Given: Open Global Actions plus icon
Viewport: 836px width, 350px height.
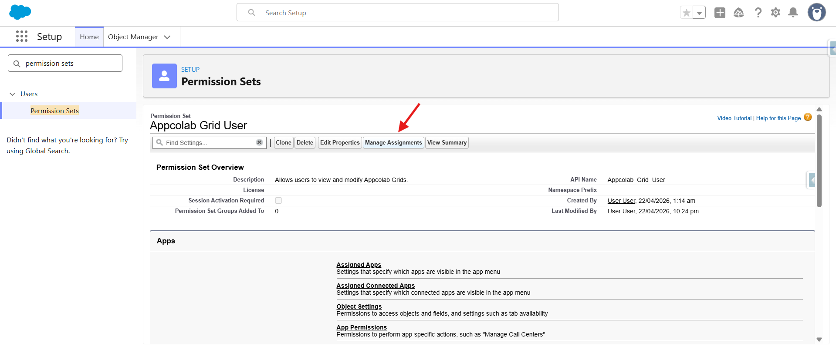Looking at the screenshot, I should tap(720, 13).
